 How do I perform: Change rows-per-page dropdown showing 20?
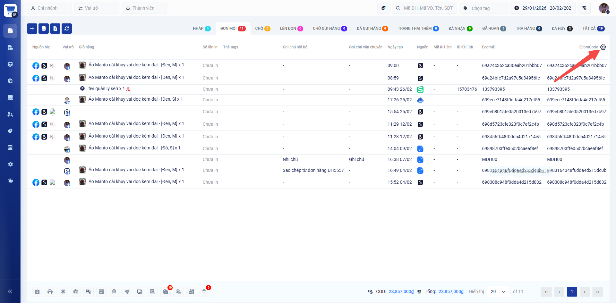click(x=498, y=291)
